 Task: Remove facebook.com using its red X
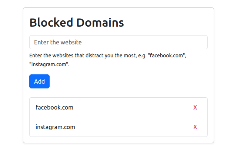click(x=195, y=107)
